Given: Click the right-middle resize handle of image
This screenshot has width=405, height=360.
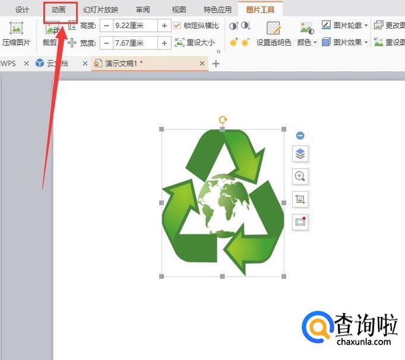Looking at the screenshot, I should click(284, 203).
